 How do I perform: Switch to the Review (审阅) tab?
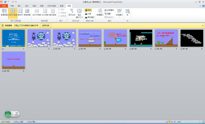(x=61, y=6)
